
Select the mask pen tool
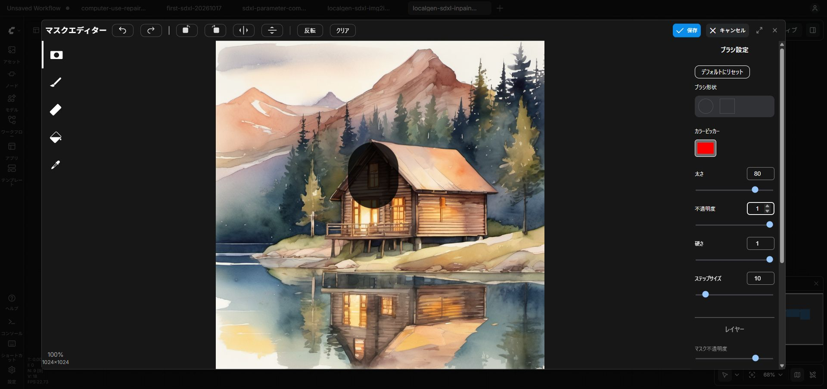tap(56, 55)
